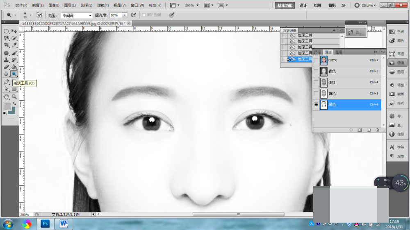
Task: Hide the 黑色 channel visibility eye
Action: coord(316,104)
